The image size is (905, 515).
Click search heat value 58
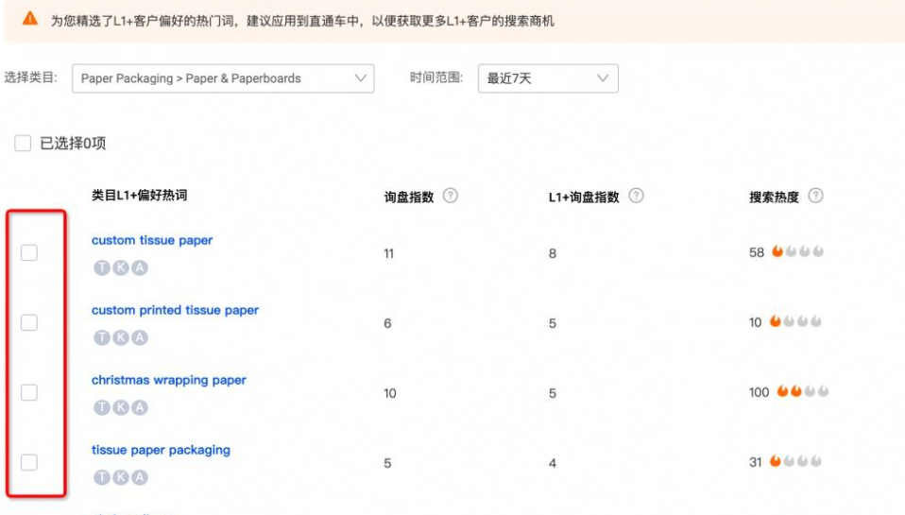click(x=757, y=252)
